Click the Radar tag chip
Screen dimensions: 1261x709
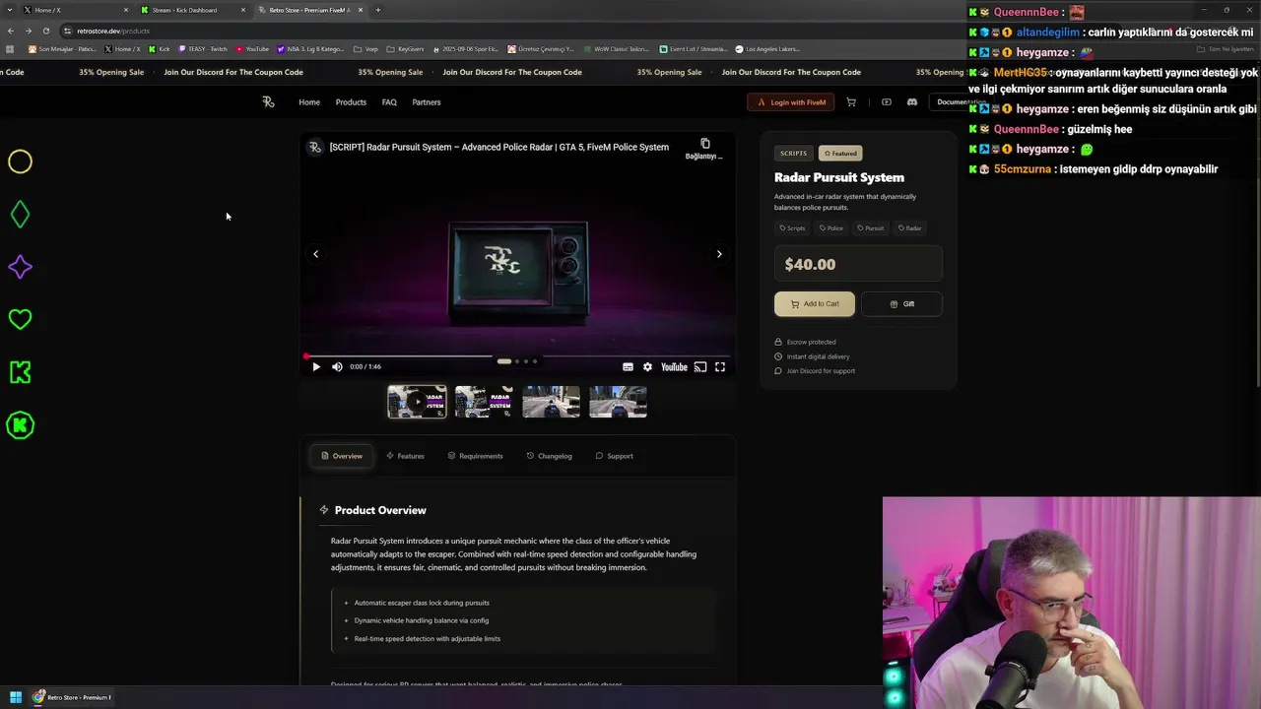click(910, 227)
